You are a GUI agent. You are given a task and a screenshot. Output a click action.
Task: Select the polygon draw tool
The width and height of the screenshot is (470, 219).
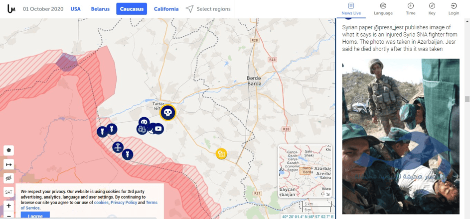click(x=8, y=150)
